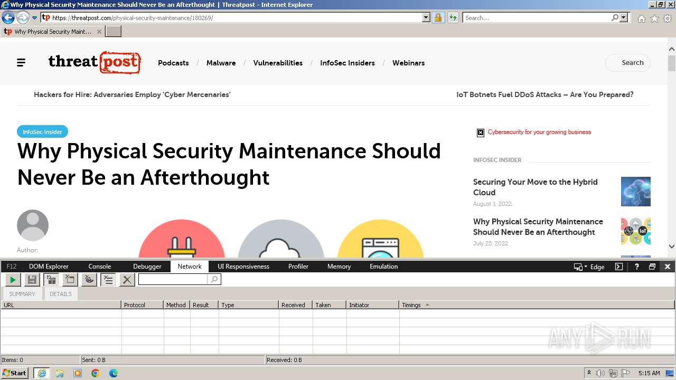The image size is (676, 380).
Task: Refresh the page with the green arrows icon
Action: pos(453,17)
